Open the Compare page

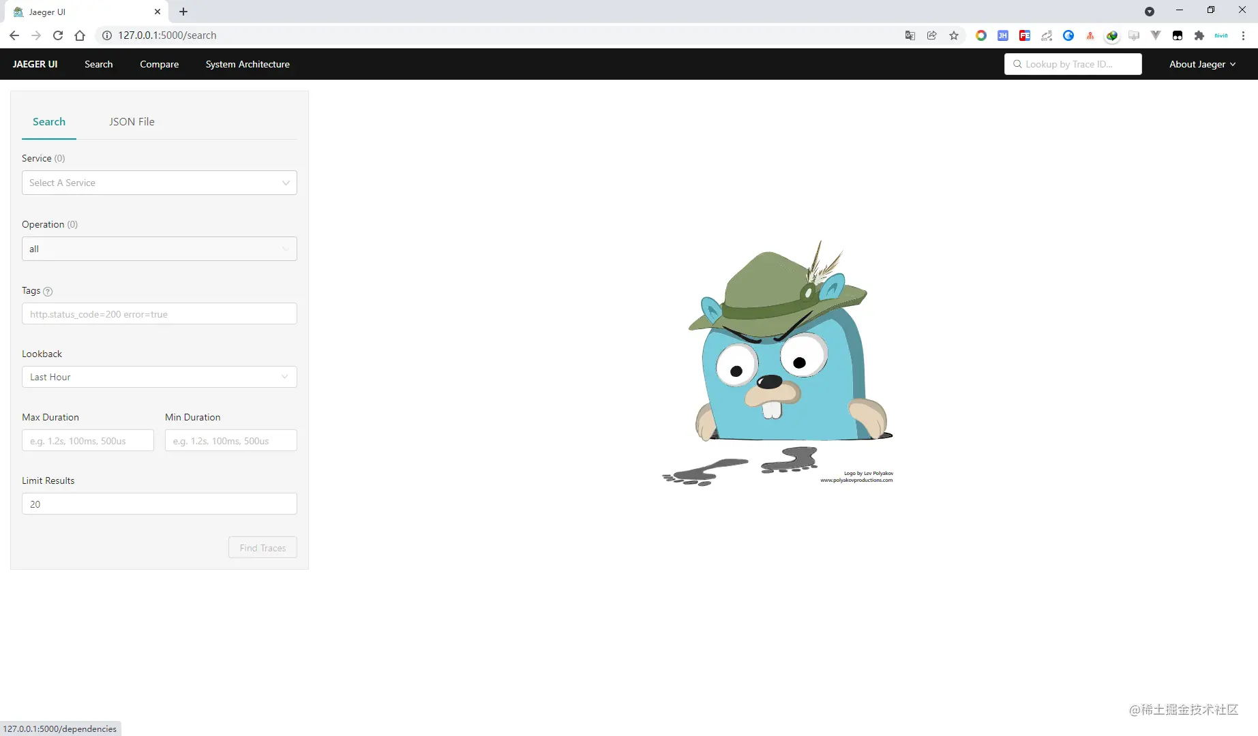click(x=160, y=64)
